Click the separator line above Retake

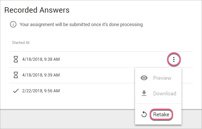click(x=158, y=104)
